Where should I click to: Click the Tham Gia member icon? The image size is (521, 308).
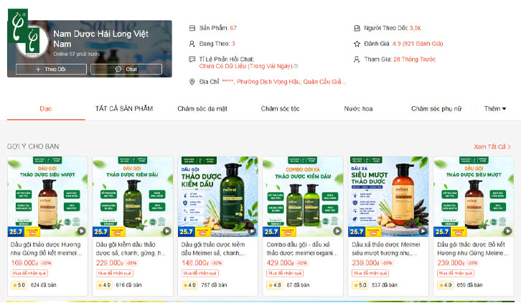pyautogui.click(x=357, y=60)
